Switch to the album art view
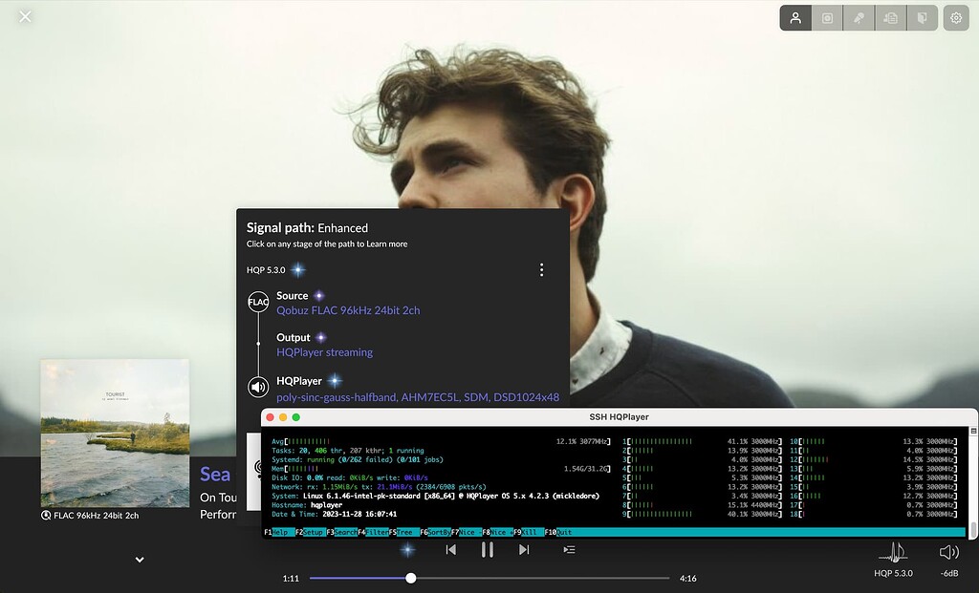Screen dimensions: 979x593 coord(827,18)
